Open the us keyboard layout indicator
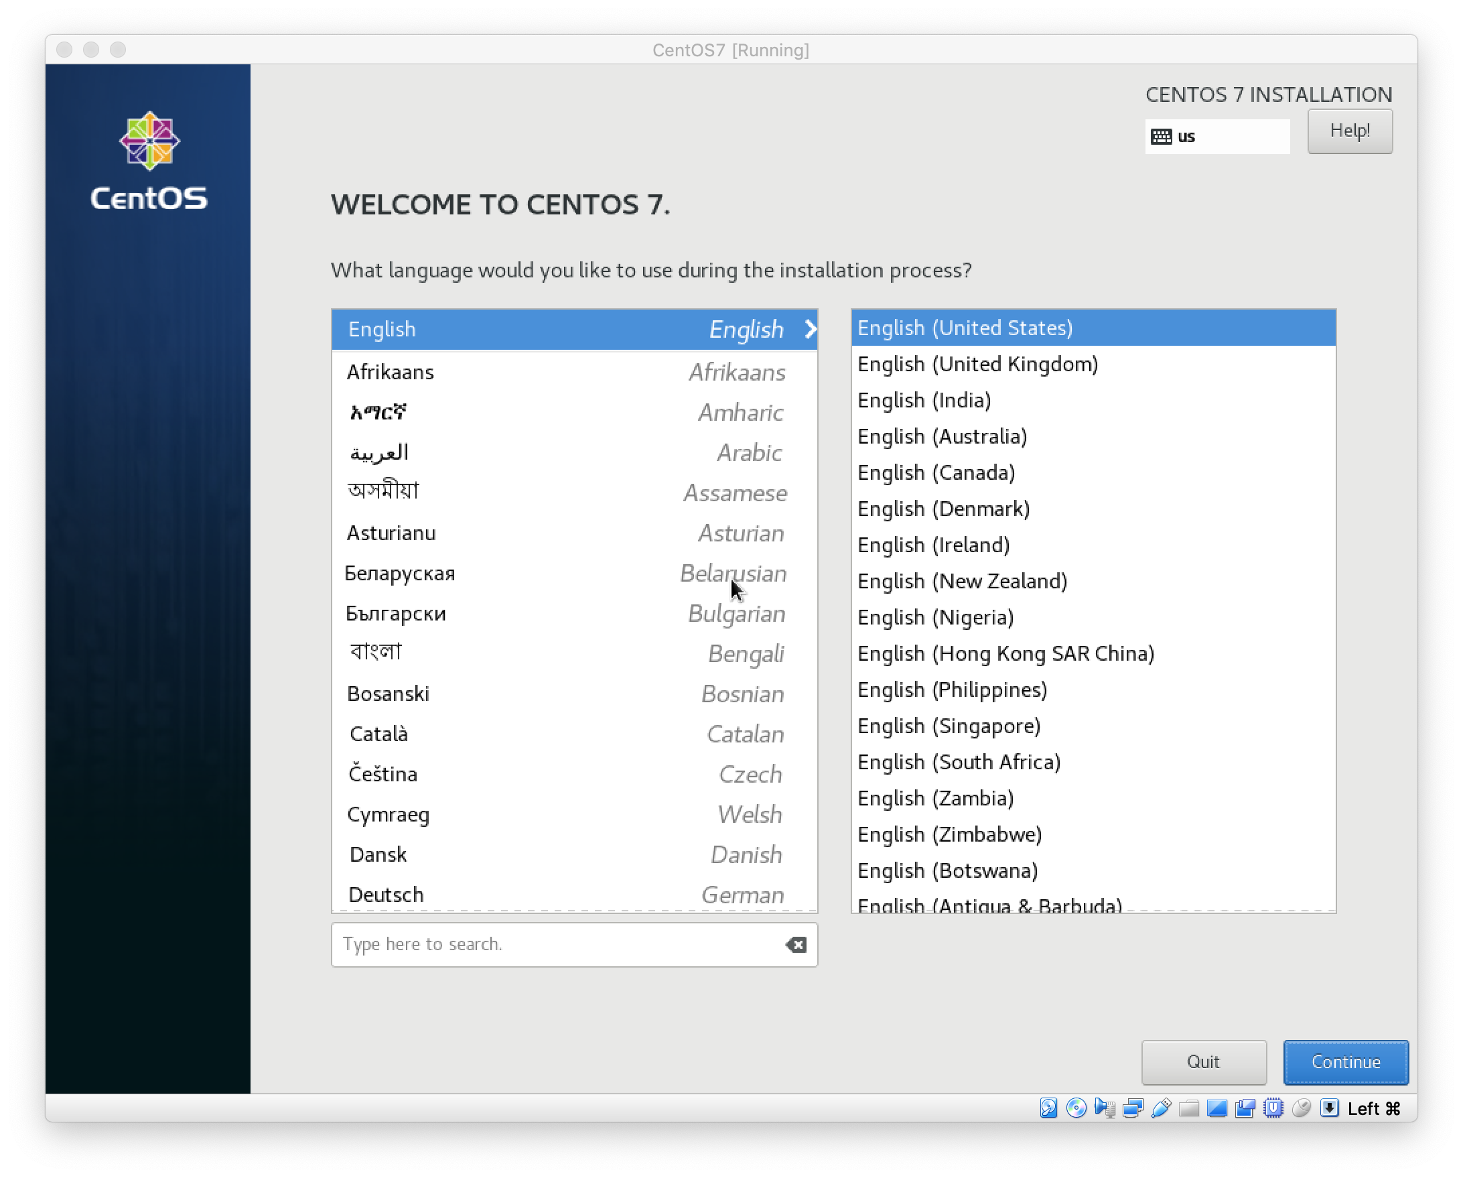The width and height of the screenshot is (1463, 1178). pos(1216,137)
